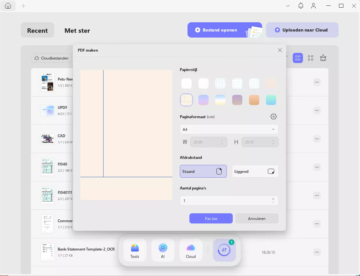This screenshot has height=276, width=360.
Task: Select the blank white paper style
Action: [x=187, y=83]
